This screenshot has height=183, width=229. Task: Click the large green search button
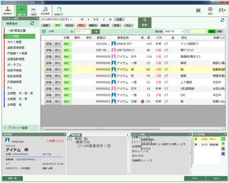tap(145, 23)
